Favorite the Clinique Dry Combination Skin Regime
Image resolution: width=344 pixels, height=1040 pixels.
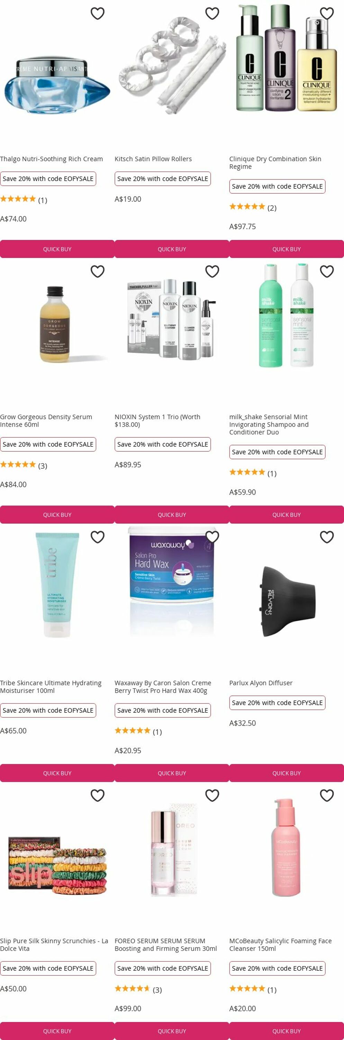[x=327, y=13]
